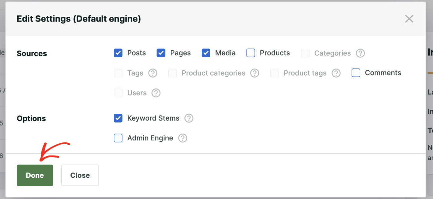433x199 pixels.
Task: Click the Close button
Action: [80, 175]
